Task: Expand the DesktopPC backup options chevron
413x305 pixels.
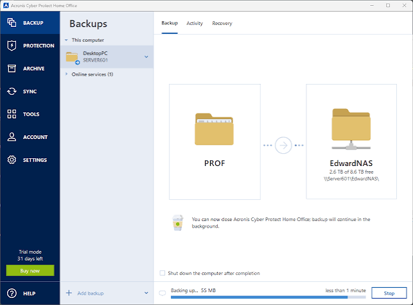Action: click(146, 57)
